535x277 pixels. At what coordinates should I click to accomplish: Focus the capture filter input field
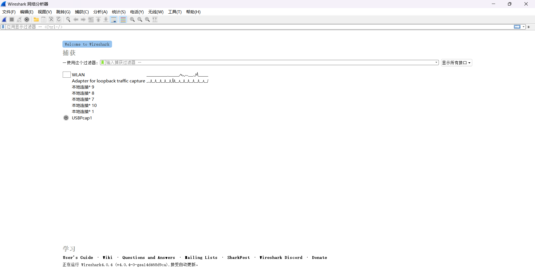[270, 63]
